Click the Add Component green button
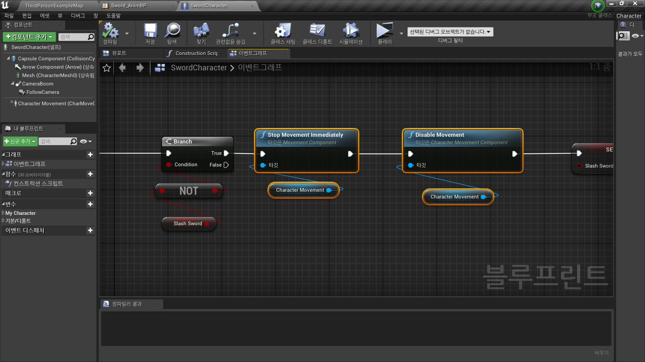 click(x=29, y=37)
